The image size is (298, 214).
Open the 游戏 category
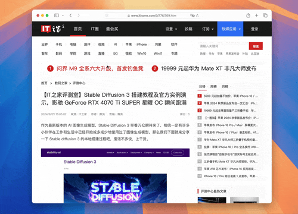87,53
